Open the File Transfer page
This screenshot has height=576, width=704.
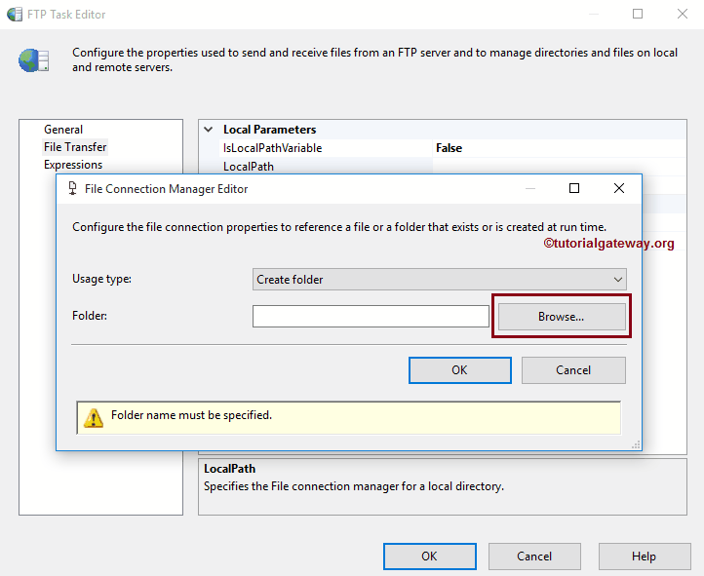point(75,147)
